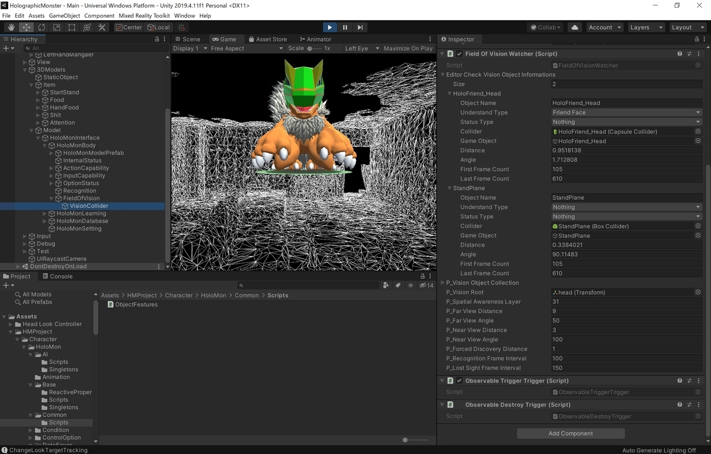Open the Free Aspect dropdown
This screenshot has height=454, width=711.
247,49
